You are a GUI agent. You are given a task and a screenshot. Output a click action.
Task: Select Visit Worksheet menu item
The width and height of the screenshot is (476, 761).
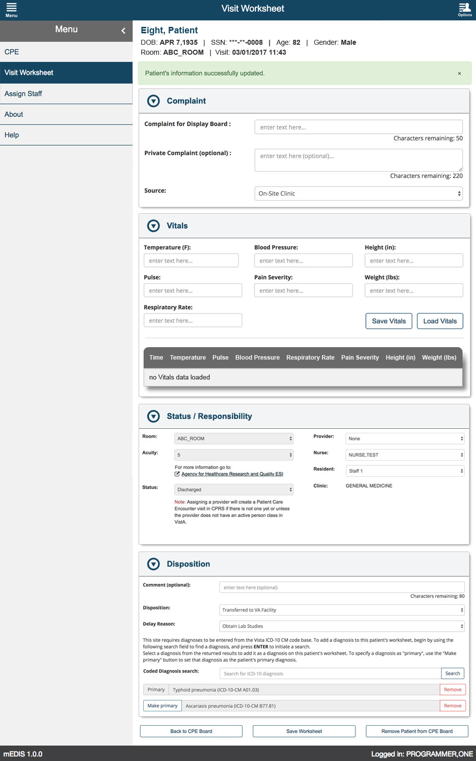coord(66,73)
